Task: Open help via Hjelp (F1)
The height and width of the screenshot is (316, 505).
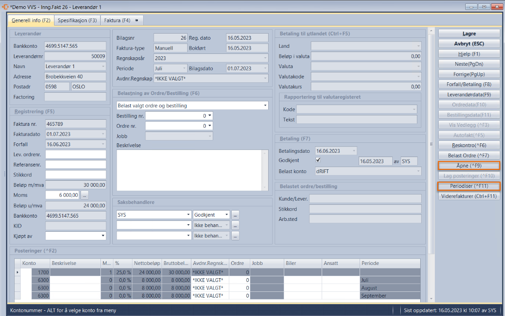Action: point(469,54)
